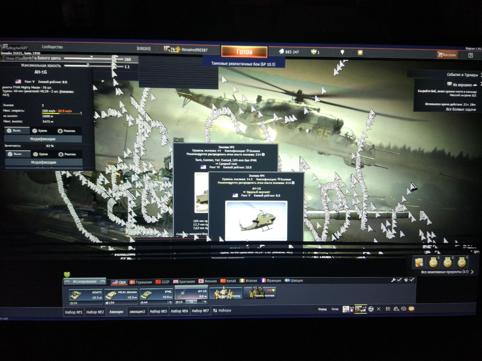
Task: Open the Магазин shop cart
Action: [x=447, y=55]
